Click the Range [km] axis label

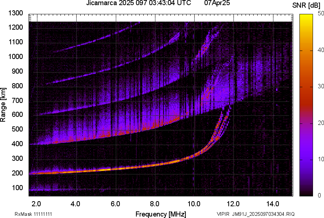(3, 105)
